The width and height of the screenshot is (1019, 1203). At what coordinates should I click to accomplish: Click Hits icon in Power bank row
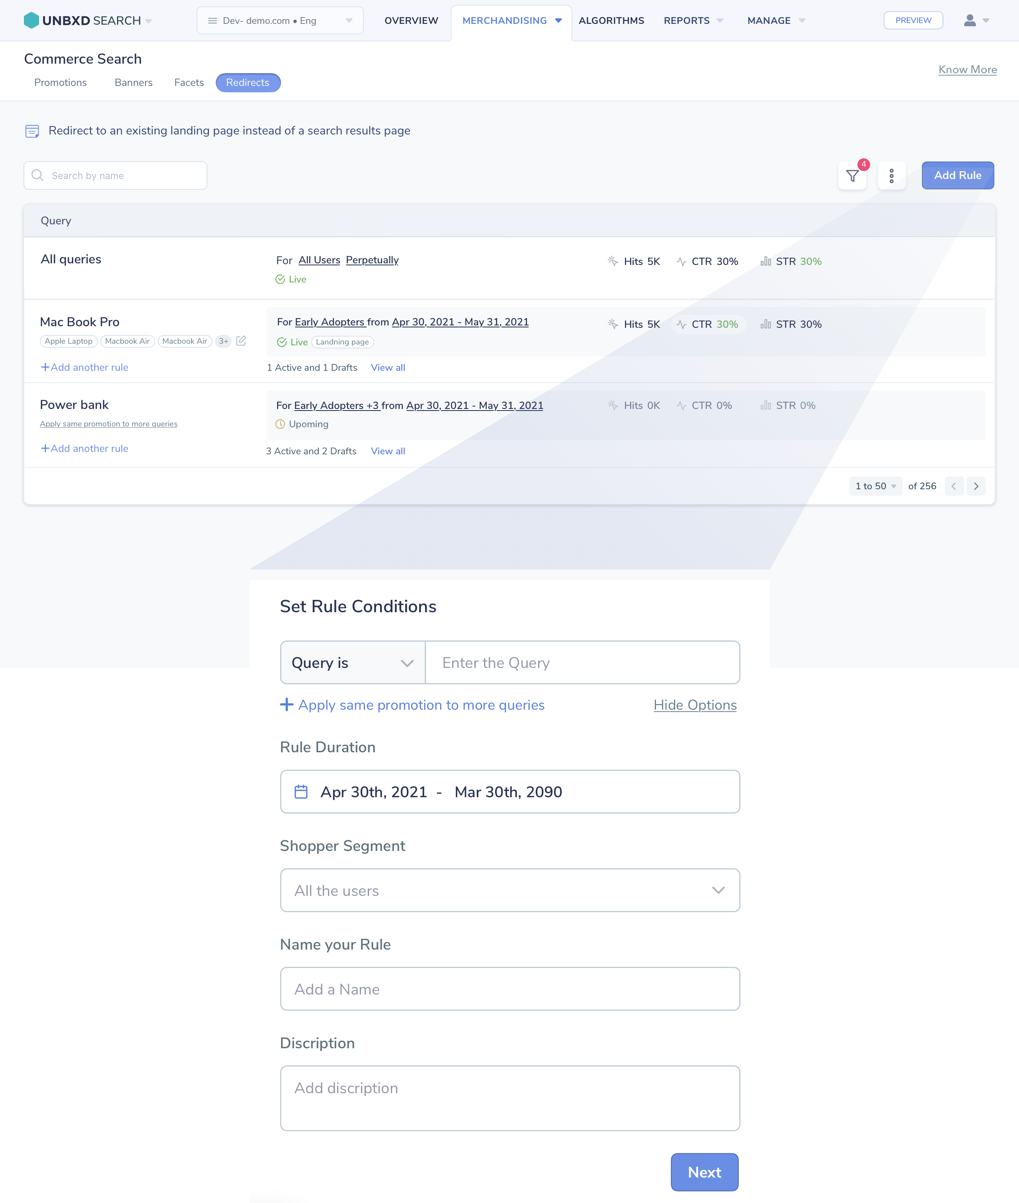coord(613,405)
